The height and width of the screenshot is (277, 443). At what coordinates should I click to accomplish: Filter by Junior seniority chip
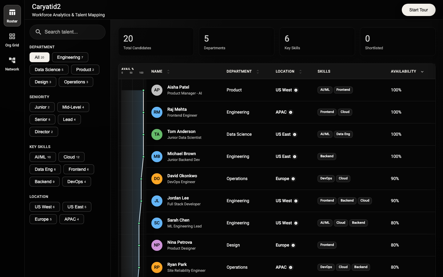pos(42,107)
